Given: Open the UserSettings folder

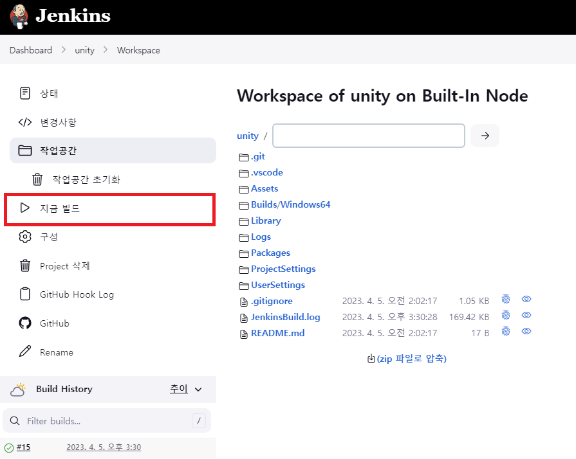Looking at the screenshot, I should pyautogui.click(x=278, y=285).
